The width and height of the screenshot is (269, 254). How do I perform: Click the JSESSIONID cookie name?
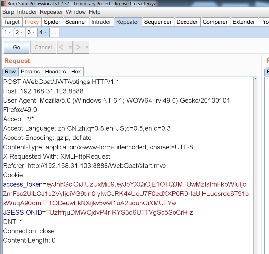click(23, 213)
